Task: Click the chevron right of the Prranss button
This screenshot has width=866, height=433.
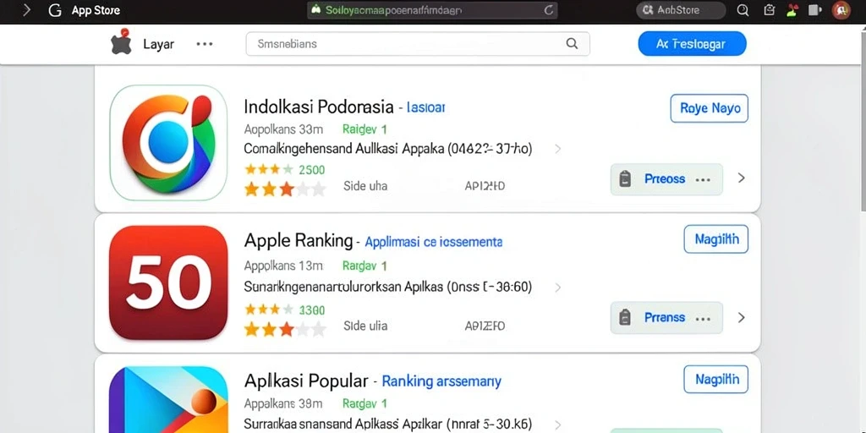Action: point(741,318)
